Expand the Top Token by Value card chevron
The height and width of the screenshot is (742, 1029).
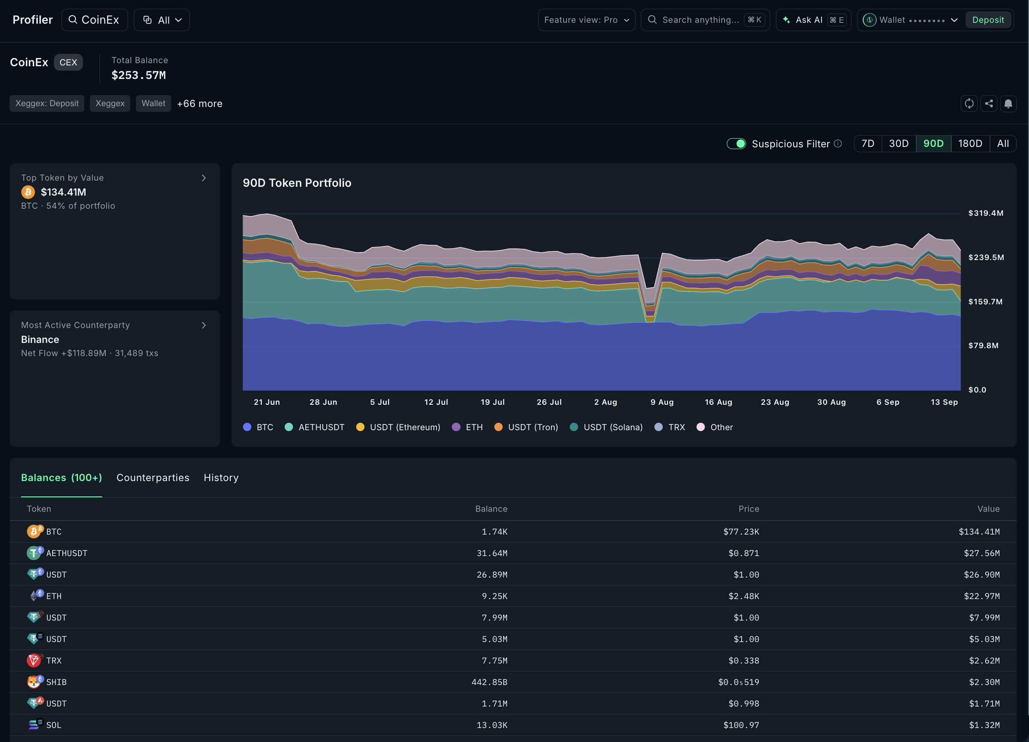point(204,178)
